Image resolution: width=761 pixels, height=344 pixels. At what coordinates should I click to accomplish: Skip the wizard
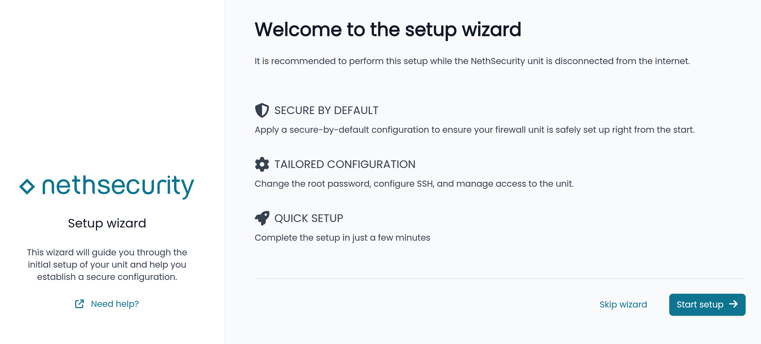point(623,304)
